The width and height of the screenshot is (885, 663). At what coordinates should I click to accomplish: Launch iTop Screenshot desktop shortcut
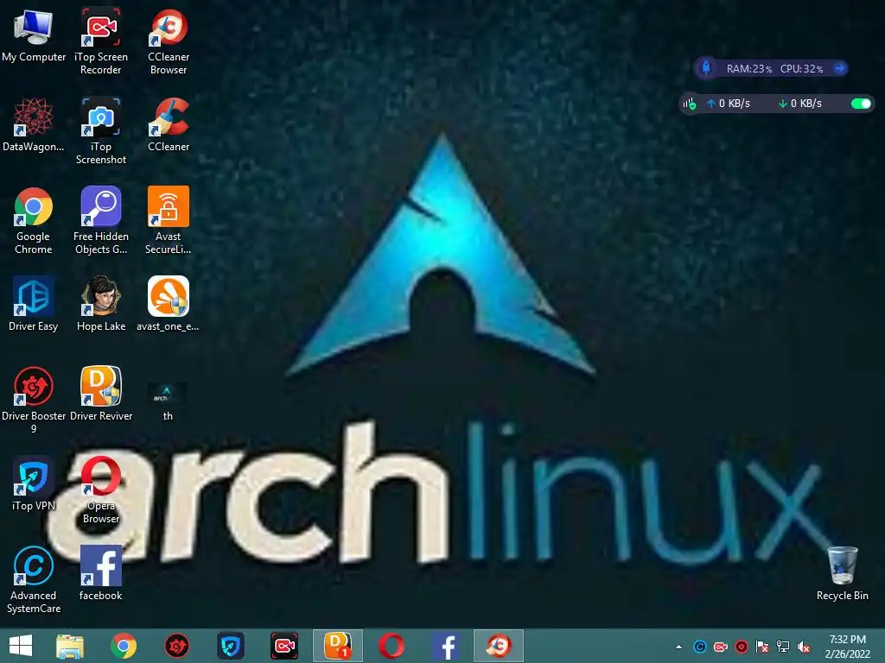click(x=101, y=131)
